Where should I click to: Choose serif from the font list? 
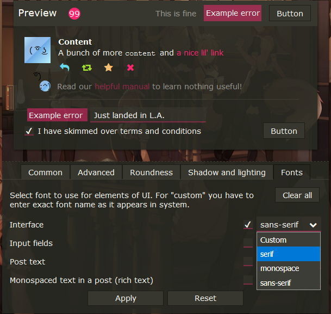[289, 254]
